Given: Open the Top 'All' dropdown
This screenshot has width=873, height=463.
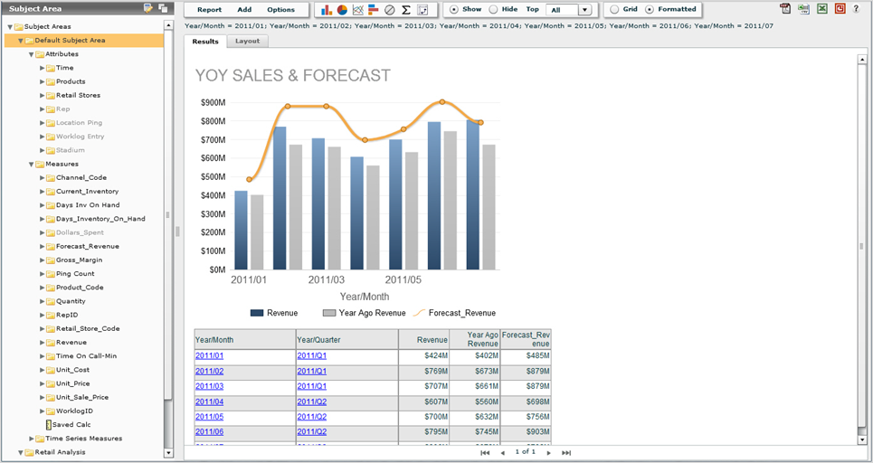Looking at the screenshot, I should coord(585,10).
